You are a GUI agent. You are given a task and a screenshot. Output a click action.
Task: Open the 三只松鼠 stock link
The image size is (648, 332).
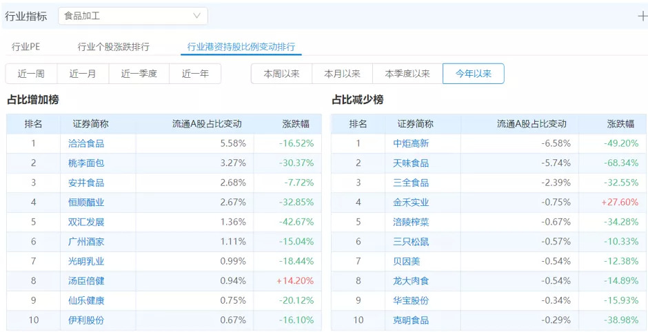tap(411, 242)
